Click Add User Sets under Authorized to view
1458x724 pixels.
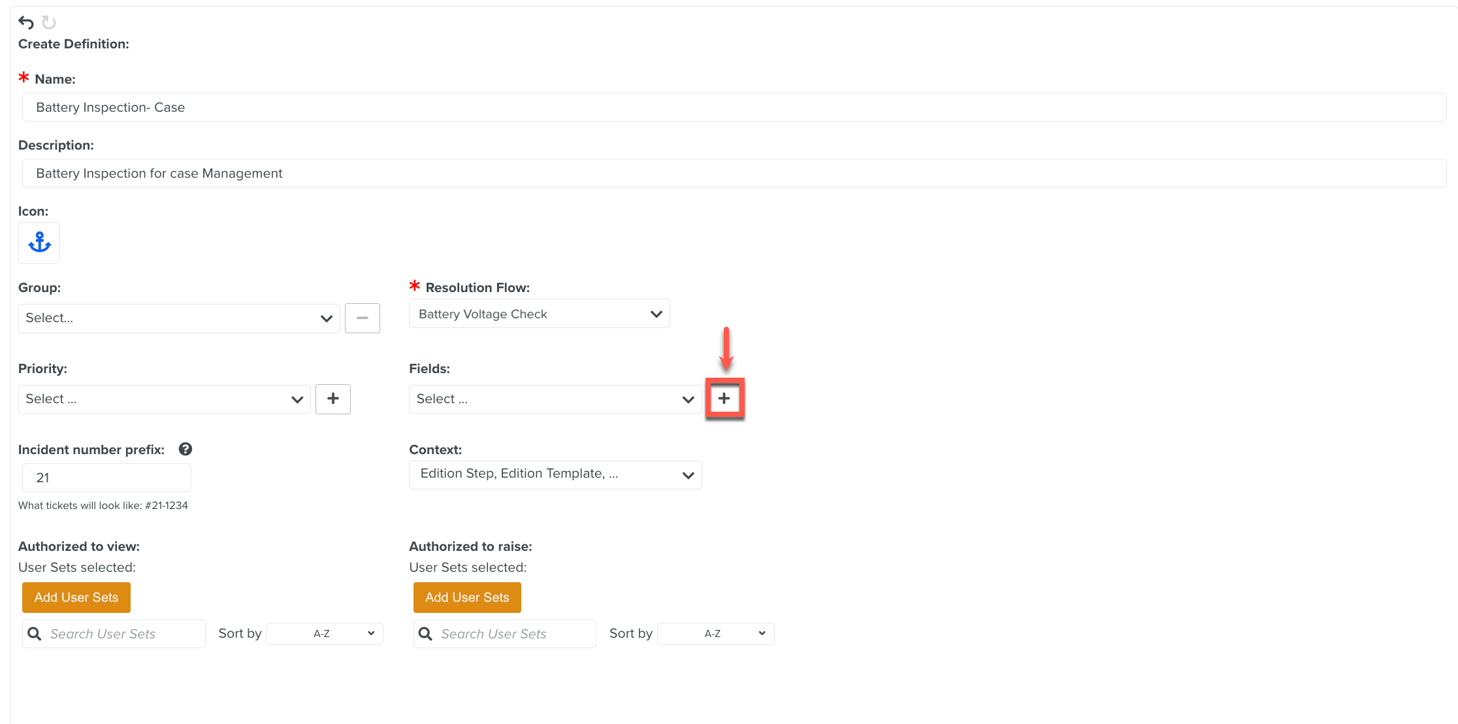pyautogui.click(x=76, y=597)
